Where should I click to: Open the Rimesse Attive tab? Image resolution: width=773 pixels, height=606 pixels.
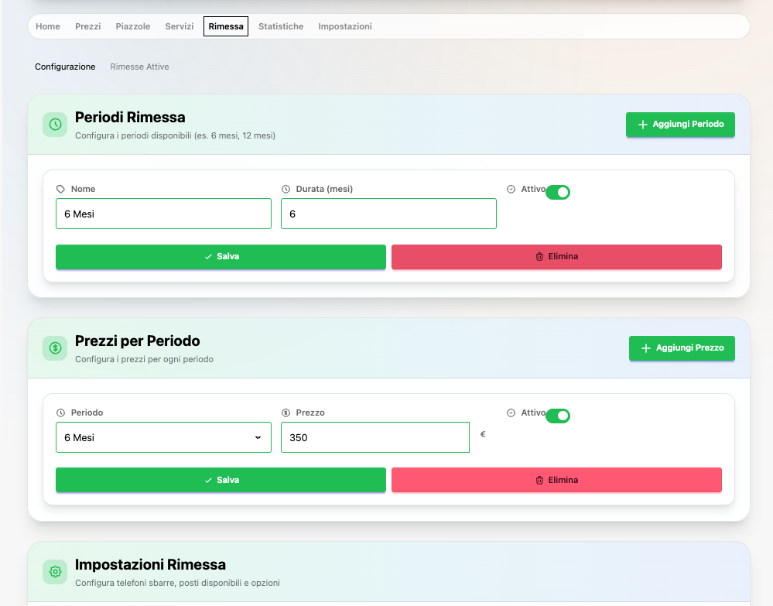pyautogui.click(x=139, y=67)
